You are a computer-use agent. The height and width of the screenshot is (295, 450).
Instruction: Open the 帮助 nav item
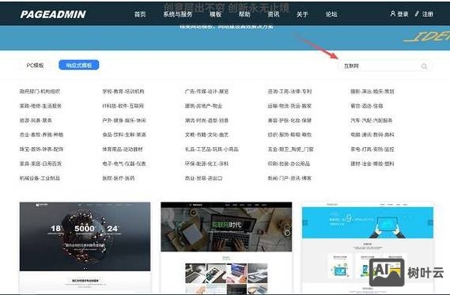(x=244, y=14)
